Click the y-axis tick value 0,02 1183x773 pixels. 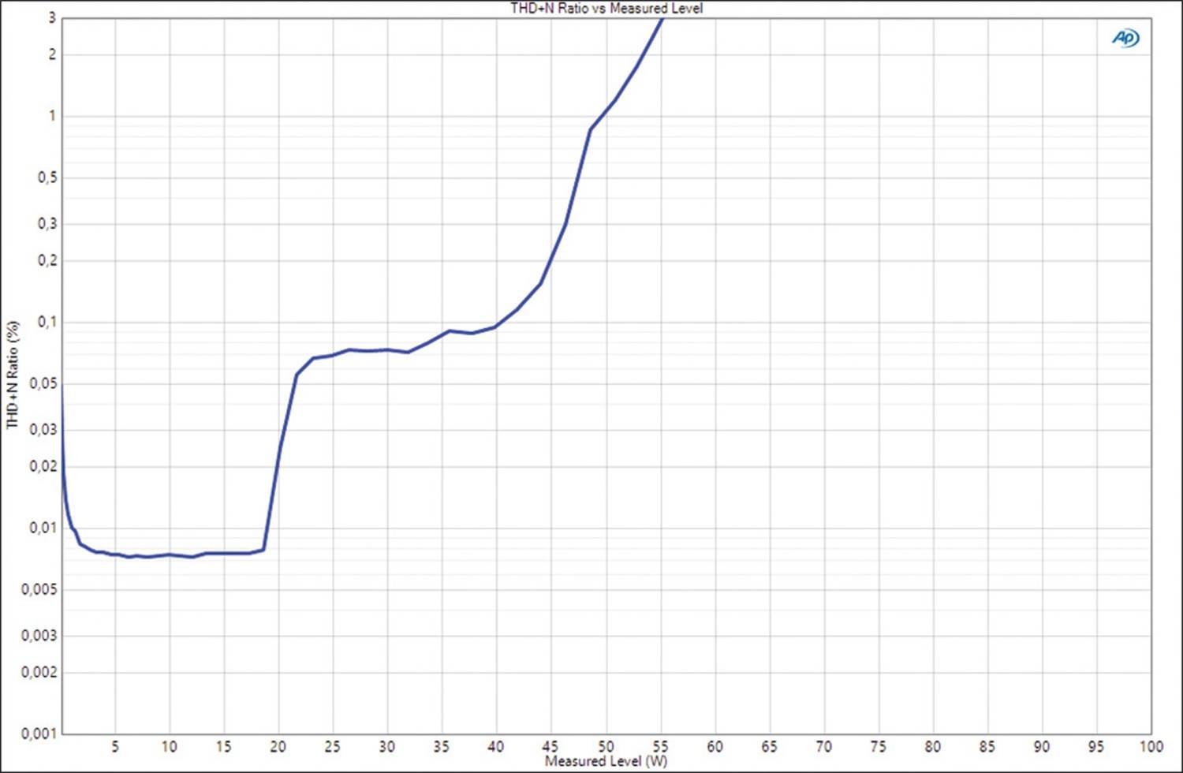[x=43, y=466]
